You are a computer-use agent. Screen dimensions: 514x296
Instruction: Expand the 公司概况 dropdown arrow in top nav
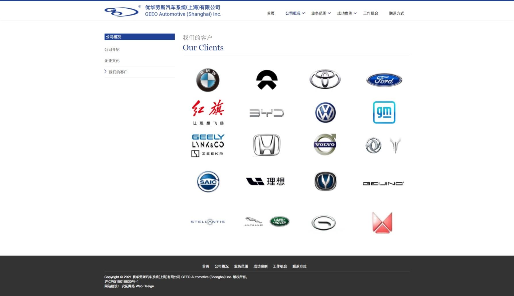(303, 13)
